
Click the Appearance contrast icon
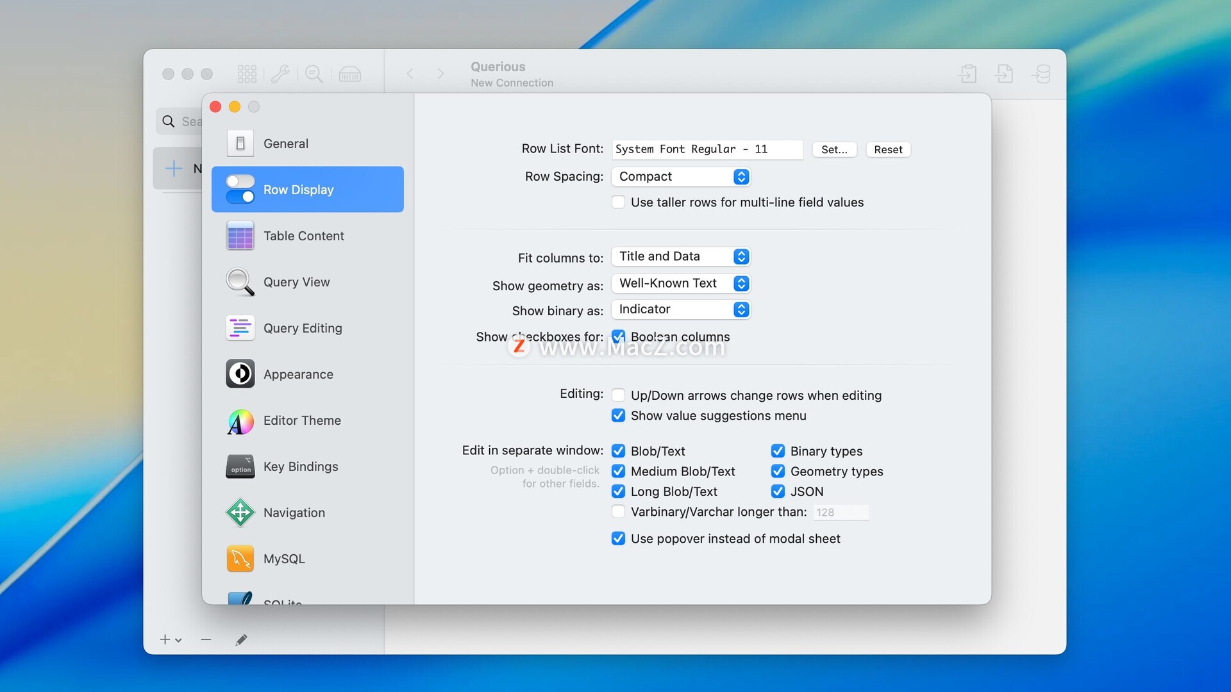tap(240, 374)
